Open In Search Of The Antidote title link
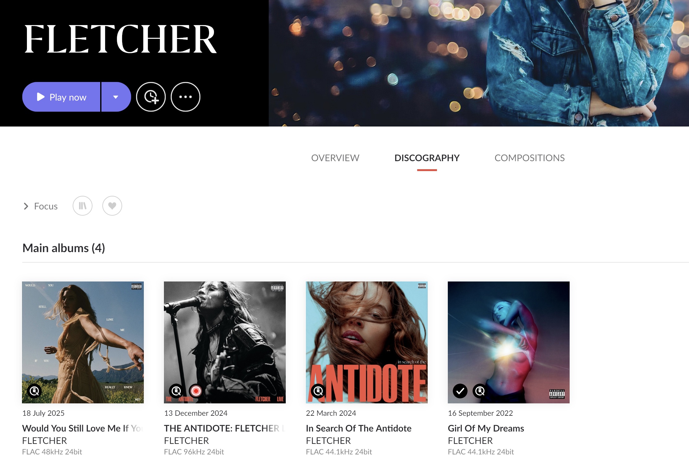Image resolution: width=689 pixels, height=464 pixels. 358,428
